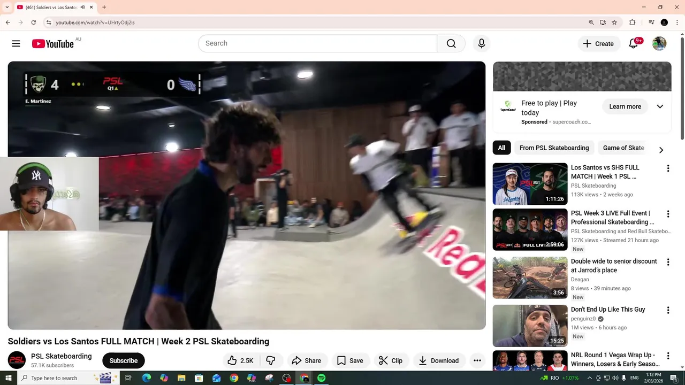Open taskbar clock showing 1:12 PM
Image resolution: width=685 pixels, height=385 pixels.
tap(653, 378)
